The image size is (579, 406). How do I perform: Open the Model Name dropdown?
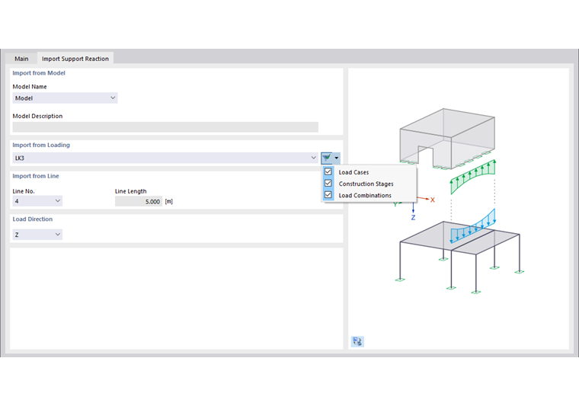click(x=65, y=98)
